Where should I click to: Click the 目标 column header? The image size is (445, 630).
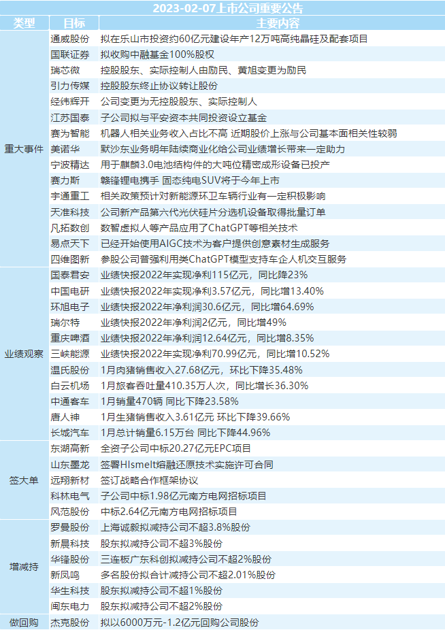[74, 23]
